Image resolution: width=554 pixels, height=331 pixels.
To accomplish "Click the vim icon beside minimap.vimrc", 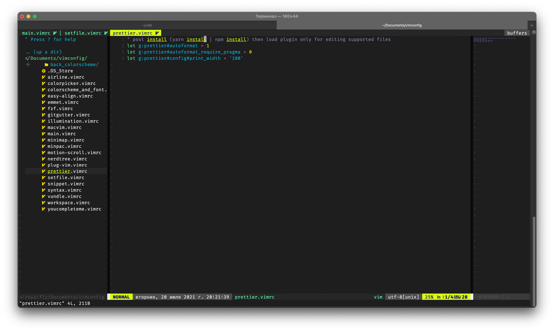I will click(x=44, y=140).
